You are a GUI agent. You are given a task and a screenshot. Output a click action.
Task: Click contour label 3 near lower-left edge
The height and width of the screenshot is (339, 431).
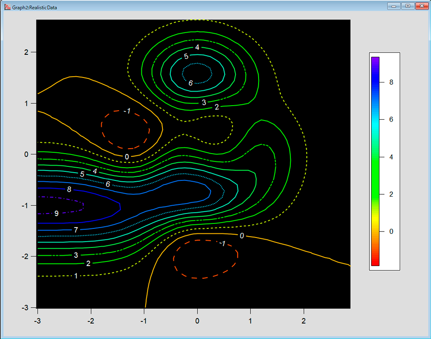[76, 255]
